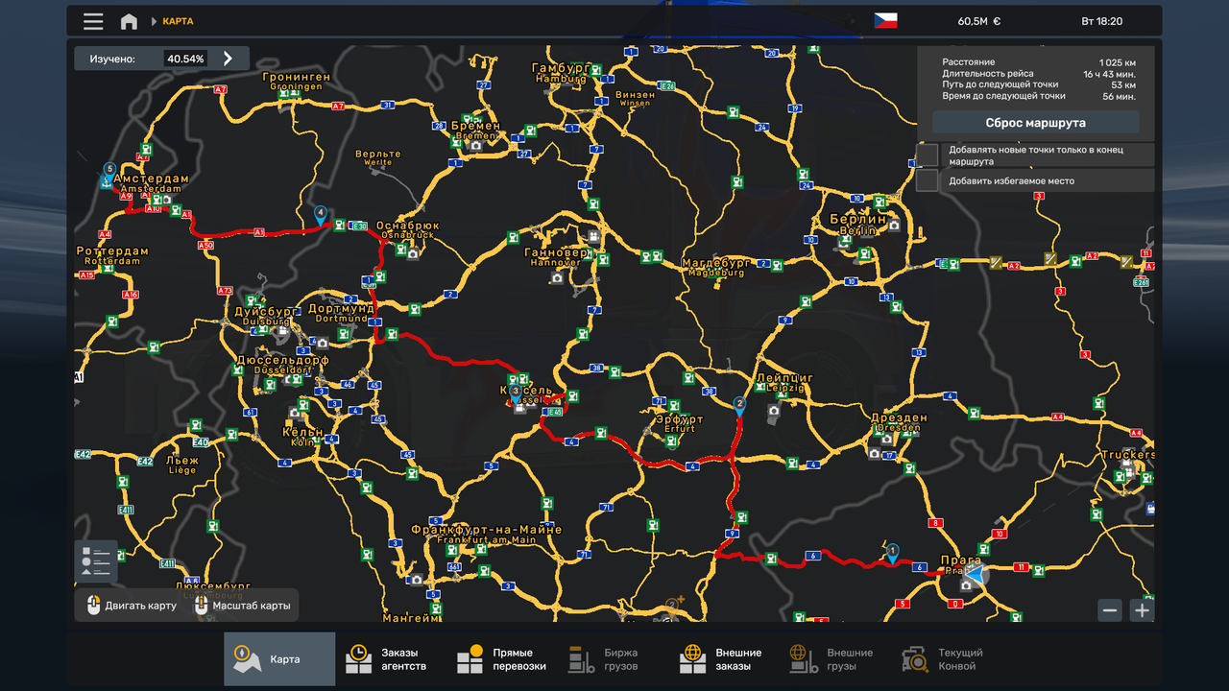Select route waypoint 1 near Prague
Viewport: 1229px width, 691px height.
tap(892, 554)
